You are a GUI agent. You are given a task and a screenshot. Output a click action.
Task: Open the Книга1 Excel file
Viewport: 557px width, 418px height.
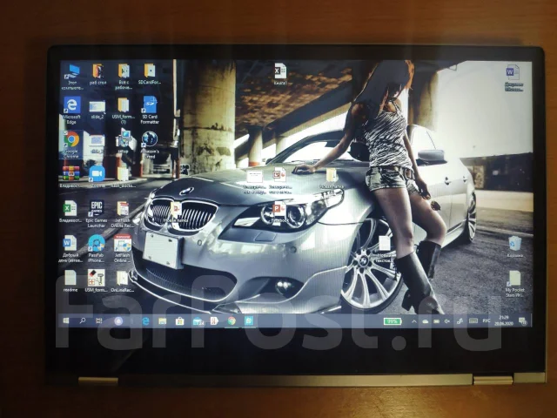(x=280, y=73)
